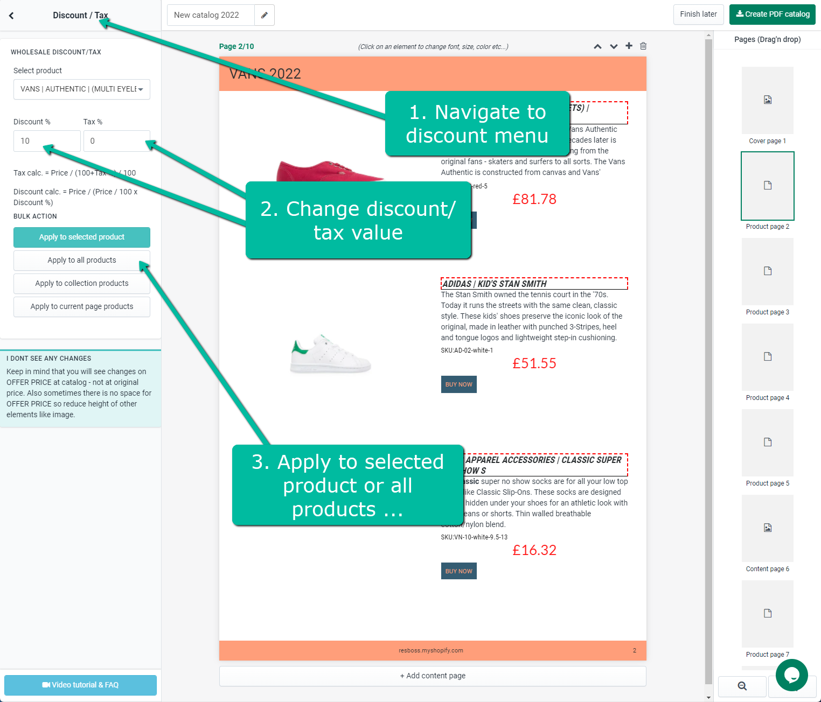Select Content page 6 thumbnail
Screen dimensions: 821x702
point(767,528)
